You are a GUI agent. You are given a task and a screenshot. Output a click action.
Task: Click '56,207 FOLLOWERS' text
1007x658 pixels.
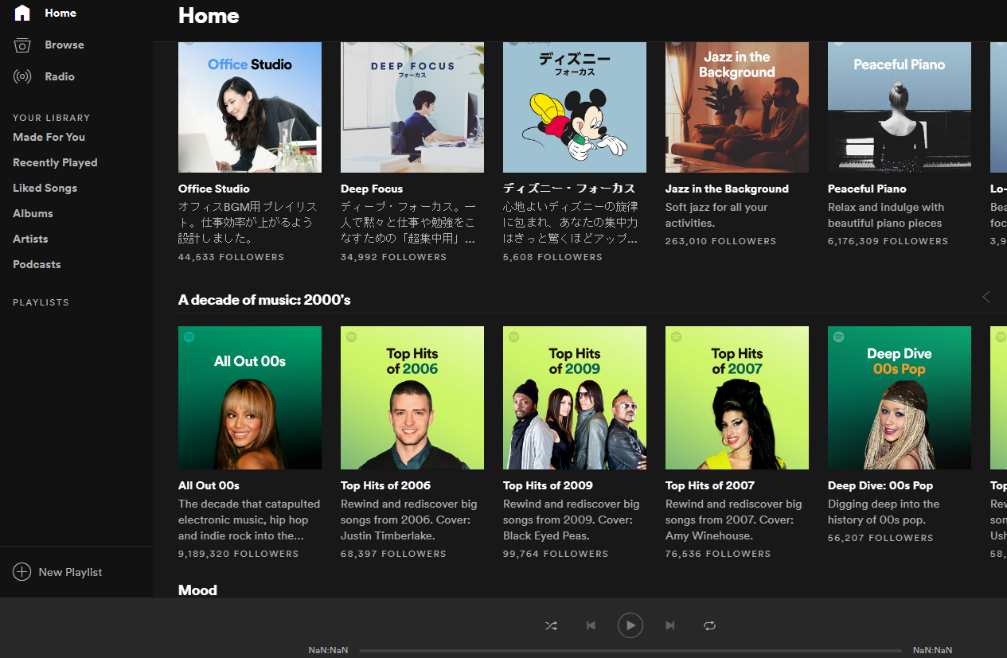tap(880, 538)
